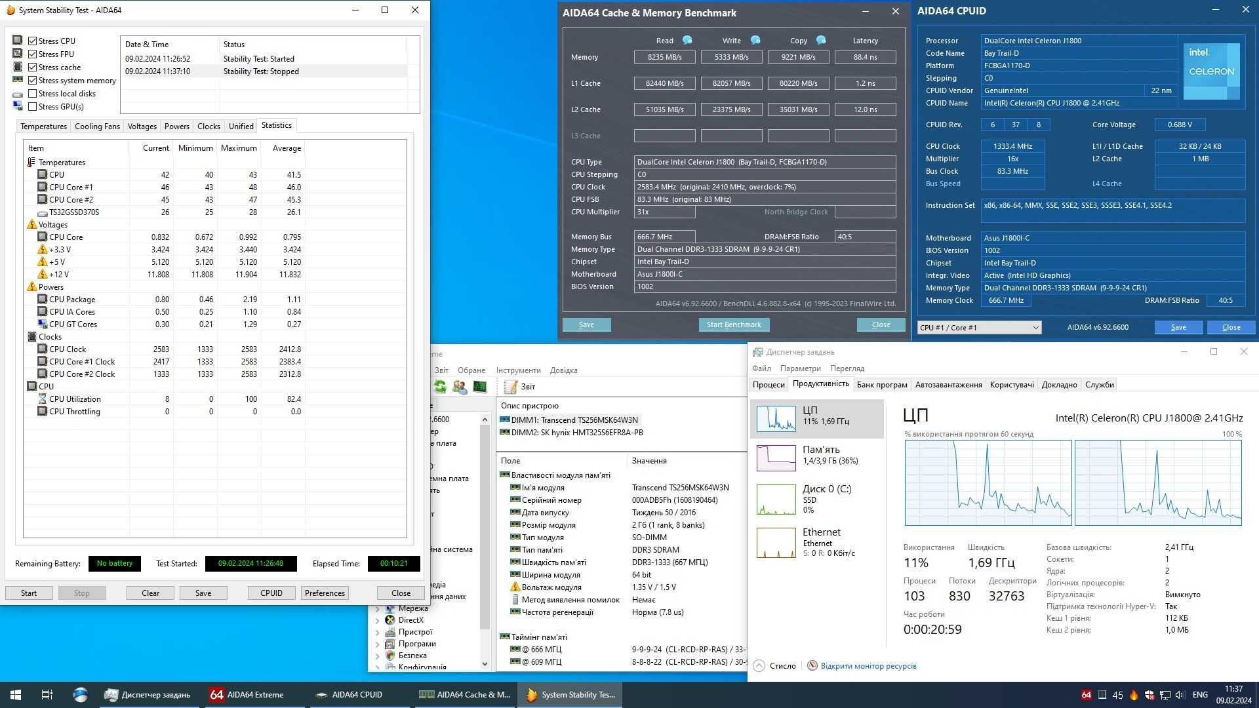The width and height of the screenshot is (1259, 708).
Task: Click the grid icon in system tray
Action: pyautogui.click(x=1102, y=695)
